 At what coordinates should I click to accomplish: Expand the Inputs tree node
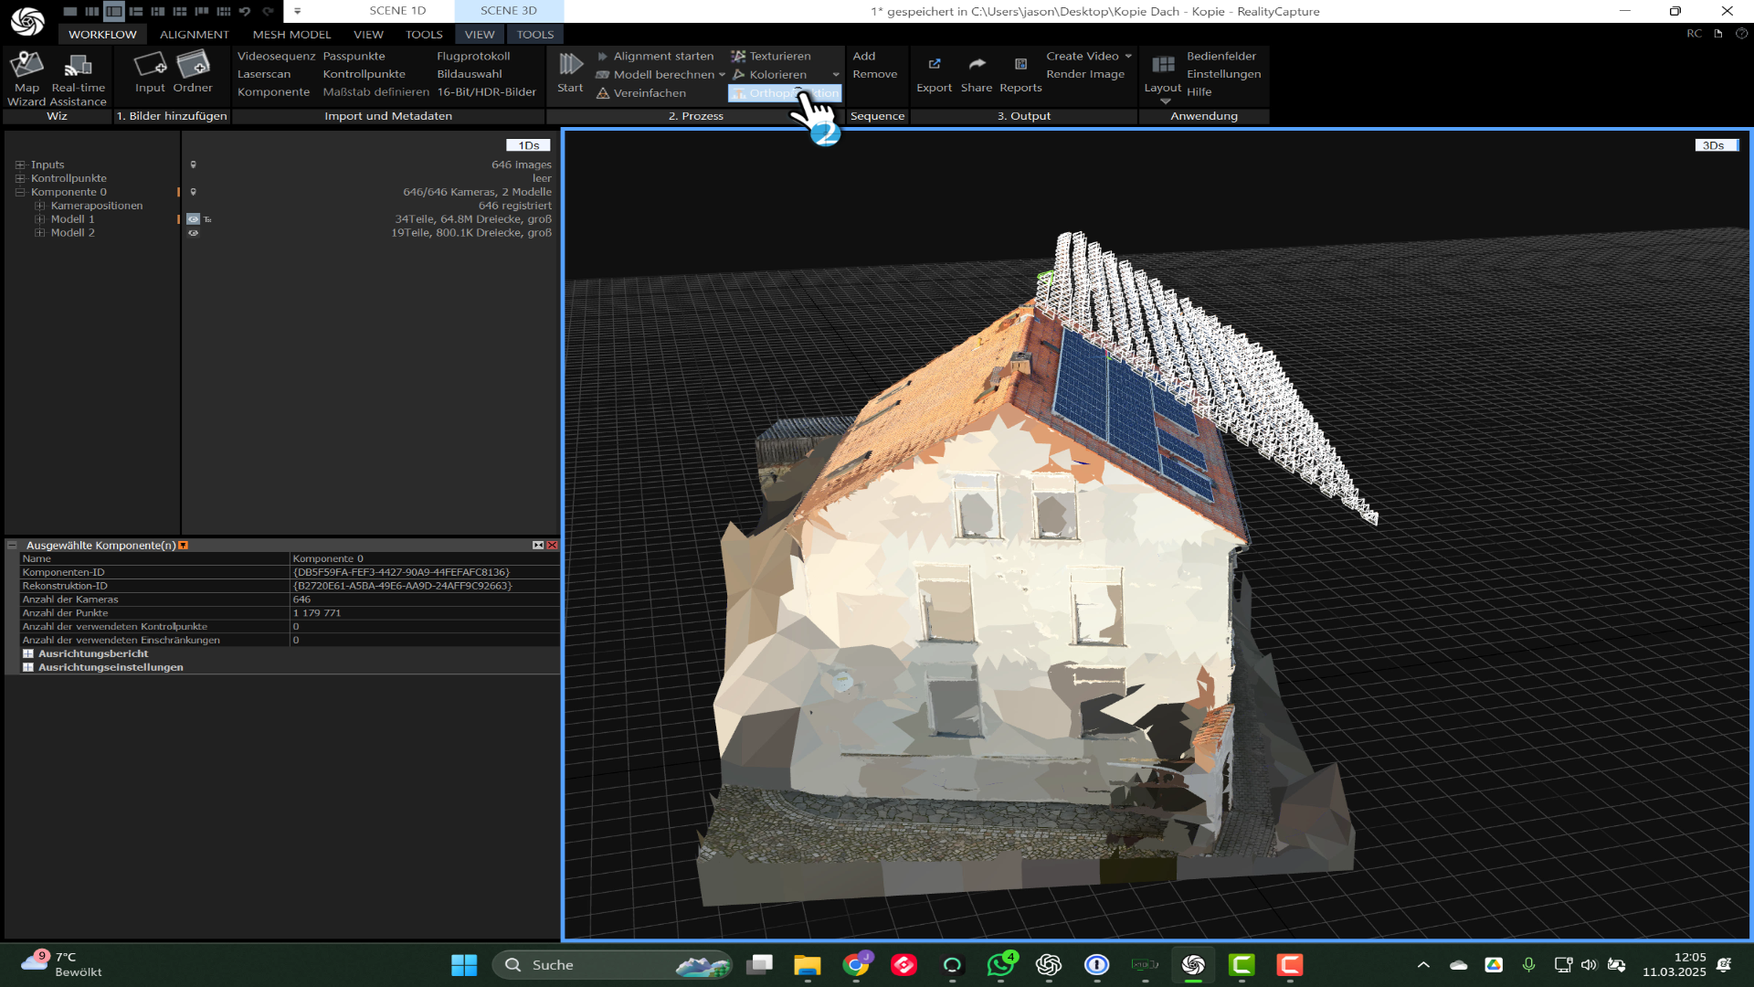pos(20,165)
